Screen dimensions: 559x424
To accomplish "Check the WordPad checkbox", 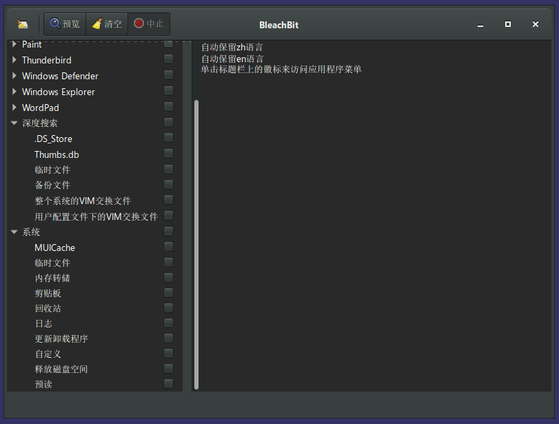I will (x=169, y=107).
